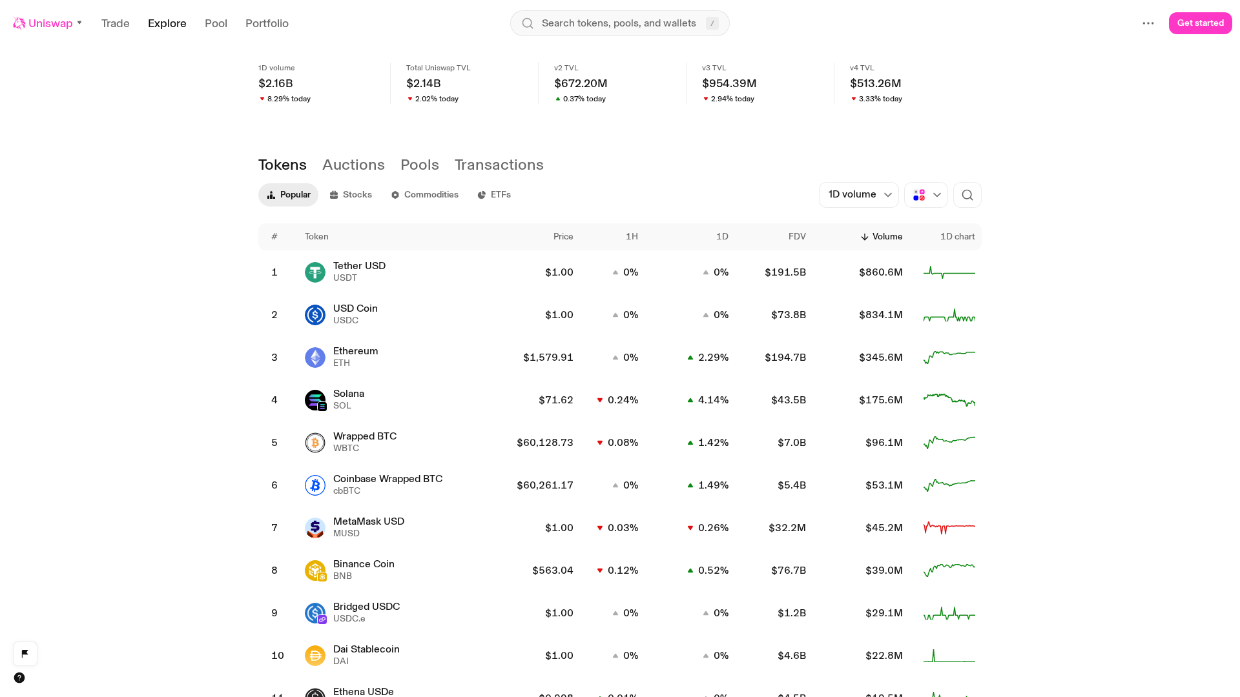The width and height of the screenshot is (1240, 697).
Task: Click the 1H column header
Action: click(632, 237)
